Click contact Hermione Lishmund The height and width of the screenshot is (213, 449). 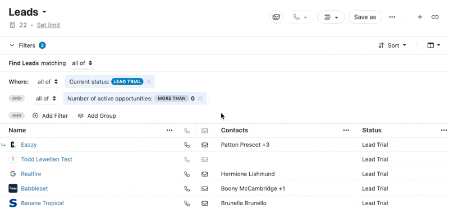tap(248, 174)
